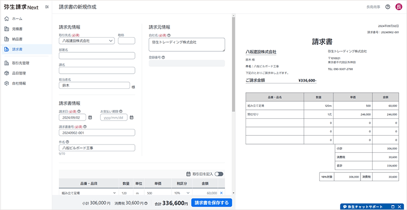Delete the 組み立て足場 row with X

click(x=222, y=193)
